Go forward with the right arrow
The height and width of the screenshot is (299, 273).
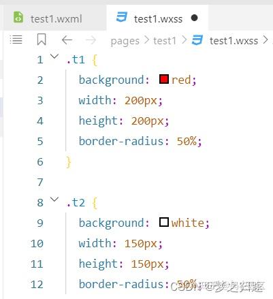(91, 40)
